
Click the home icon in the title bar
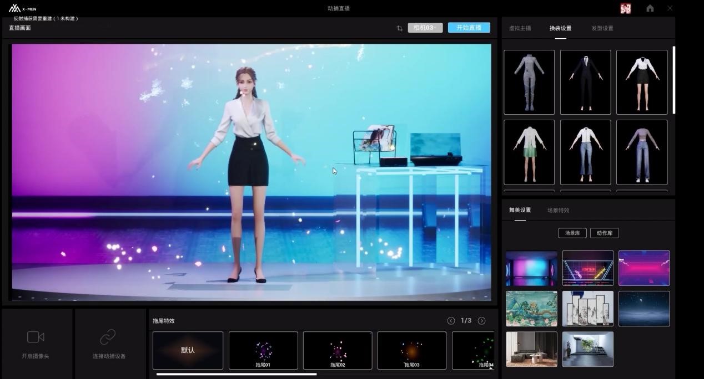650,8
